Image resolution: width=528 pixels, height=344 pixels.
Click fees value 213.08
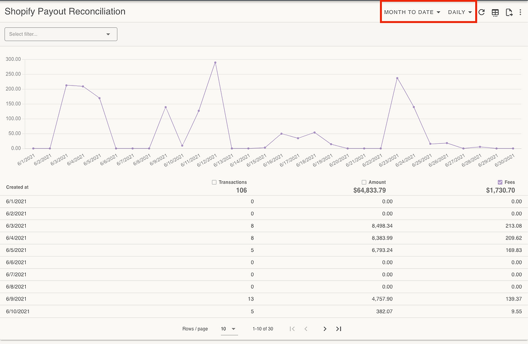513,226
